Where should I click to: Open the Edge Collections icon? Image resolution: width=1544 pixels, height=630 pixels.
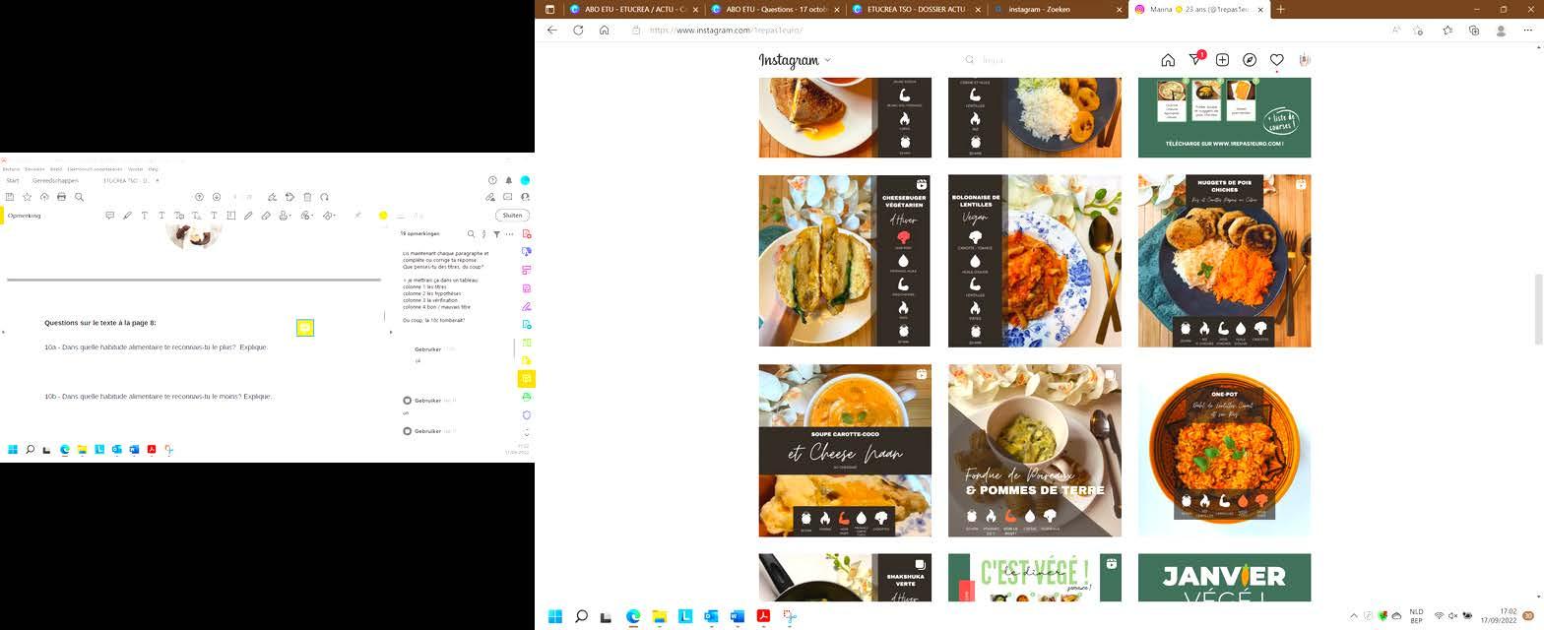point(1474,31)
